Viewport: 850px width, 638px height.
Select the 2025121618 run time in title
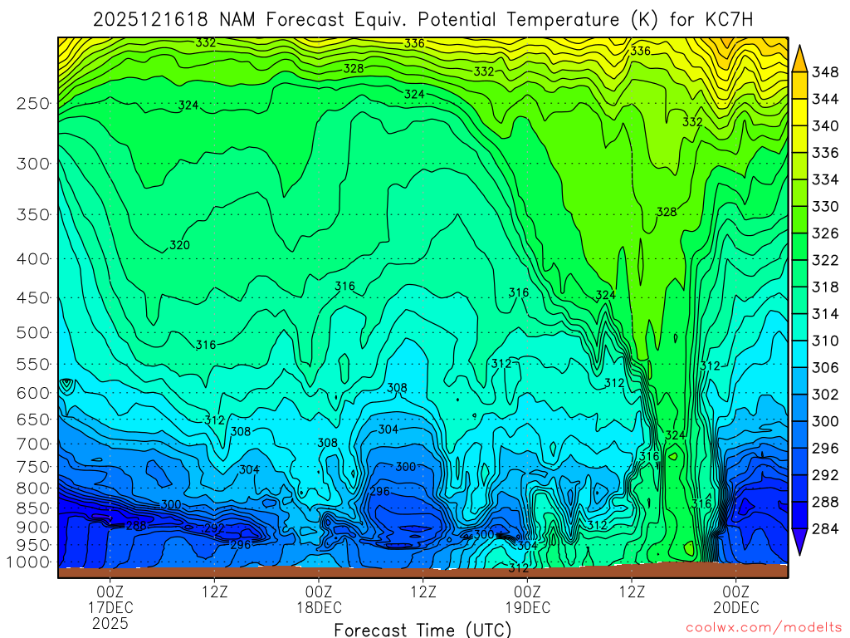pos(150,20)
